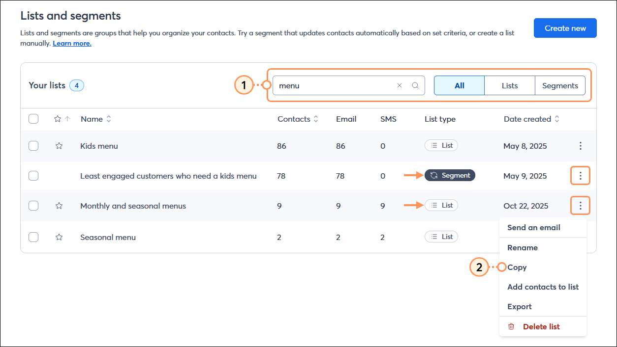This screenshot has height=347, width=617.
Task: Click the May 9, 2025 date cell
Action: (525, 176)
